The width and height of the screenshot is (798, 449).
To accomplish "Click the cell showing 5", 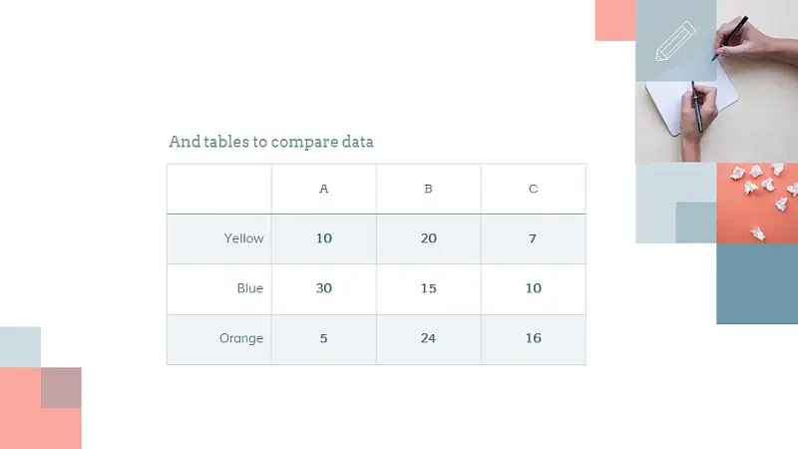I will [x=323, y=339].
